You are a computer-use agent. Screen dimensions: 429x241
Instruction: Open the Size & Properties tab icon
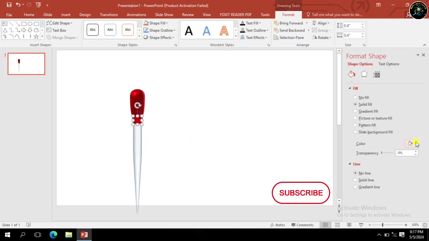click(x=377, y=75)
